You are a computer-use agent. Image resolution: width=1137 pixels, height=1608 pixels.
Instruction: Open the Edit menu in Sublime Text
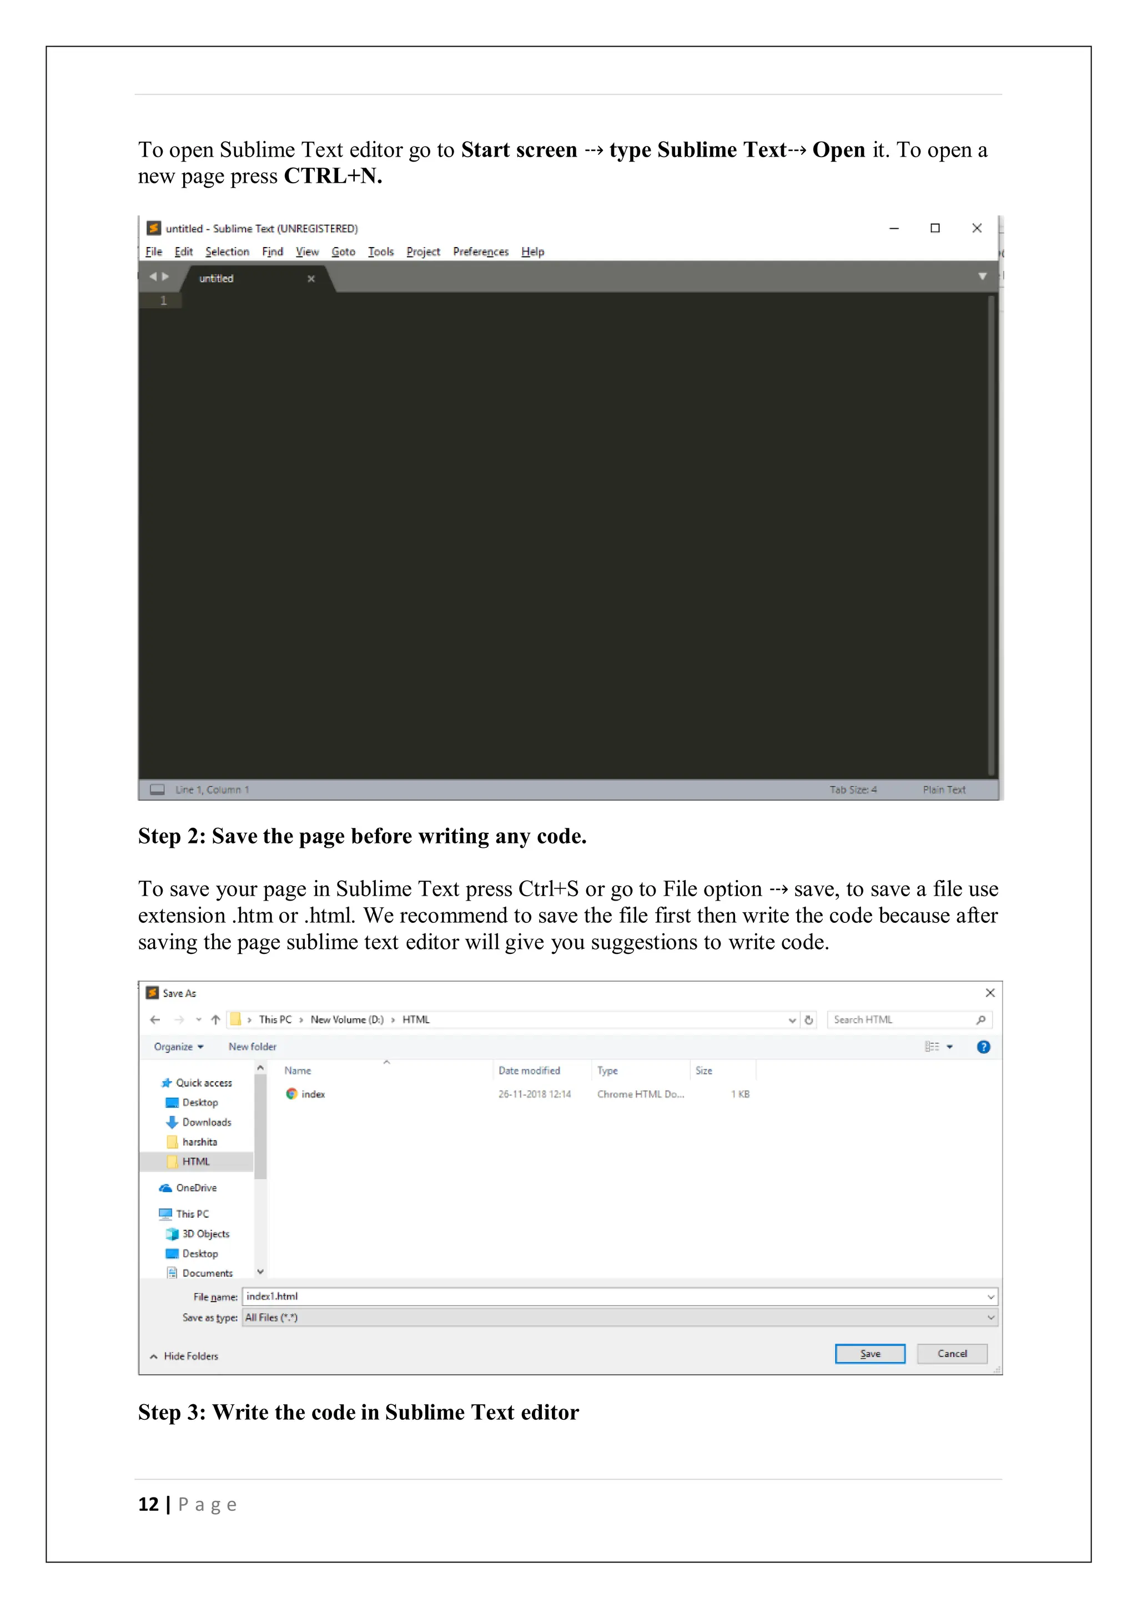click(183, 252)
